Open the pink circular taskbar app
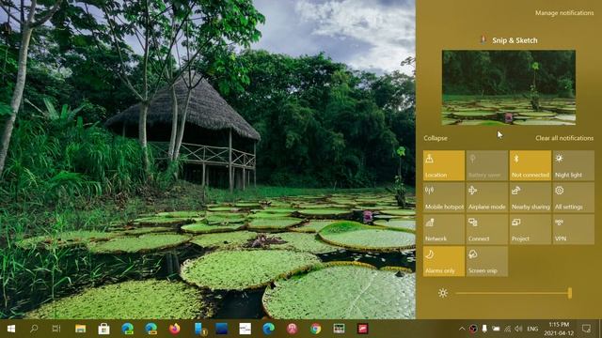The image size is (602, 338). (293, 329)
